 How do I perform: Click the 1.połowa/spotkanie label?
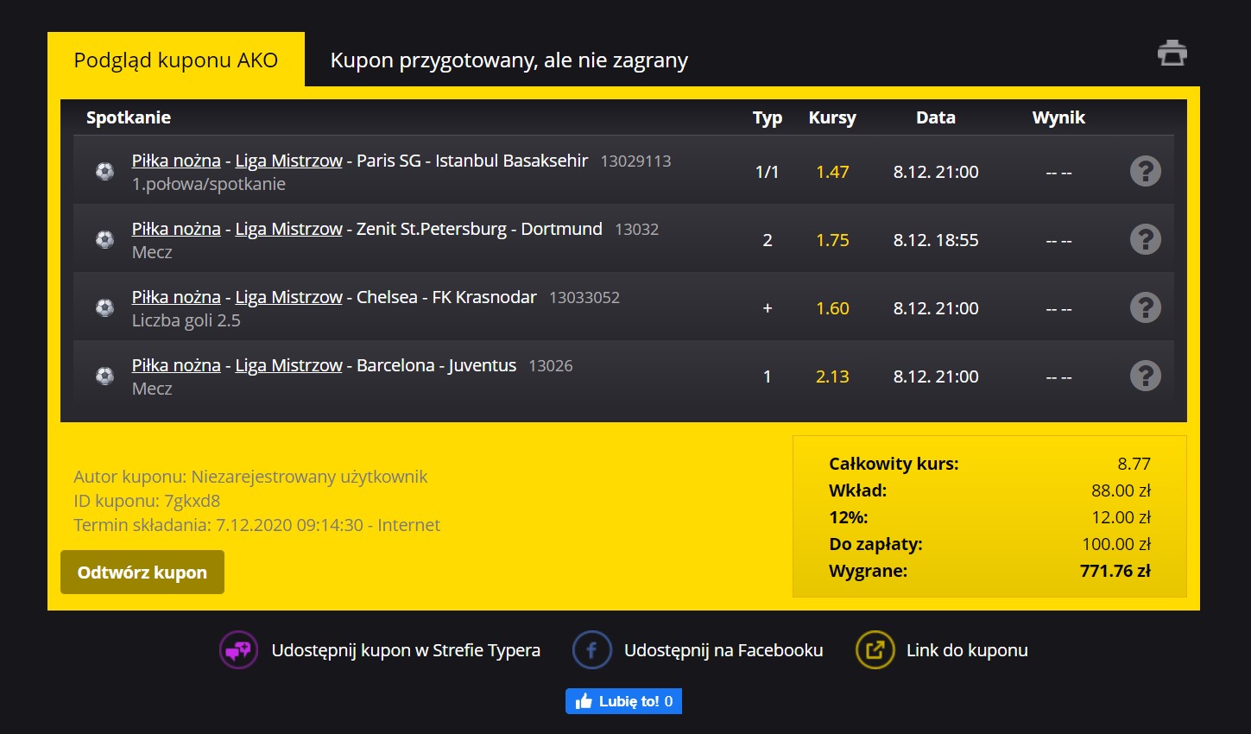pyautogui.click(x=209, y=184)
